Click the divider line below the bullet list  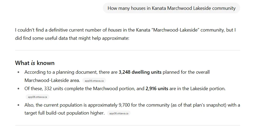point(127,125)
